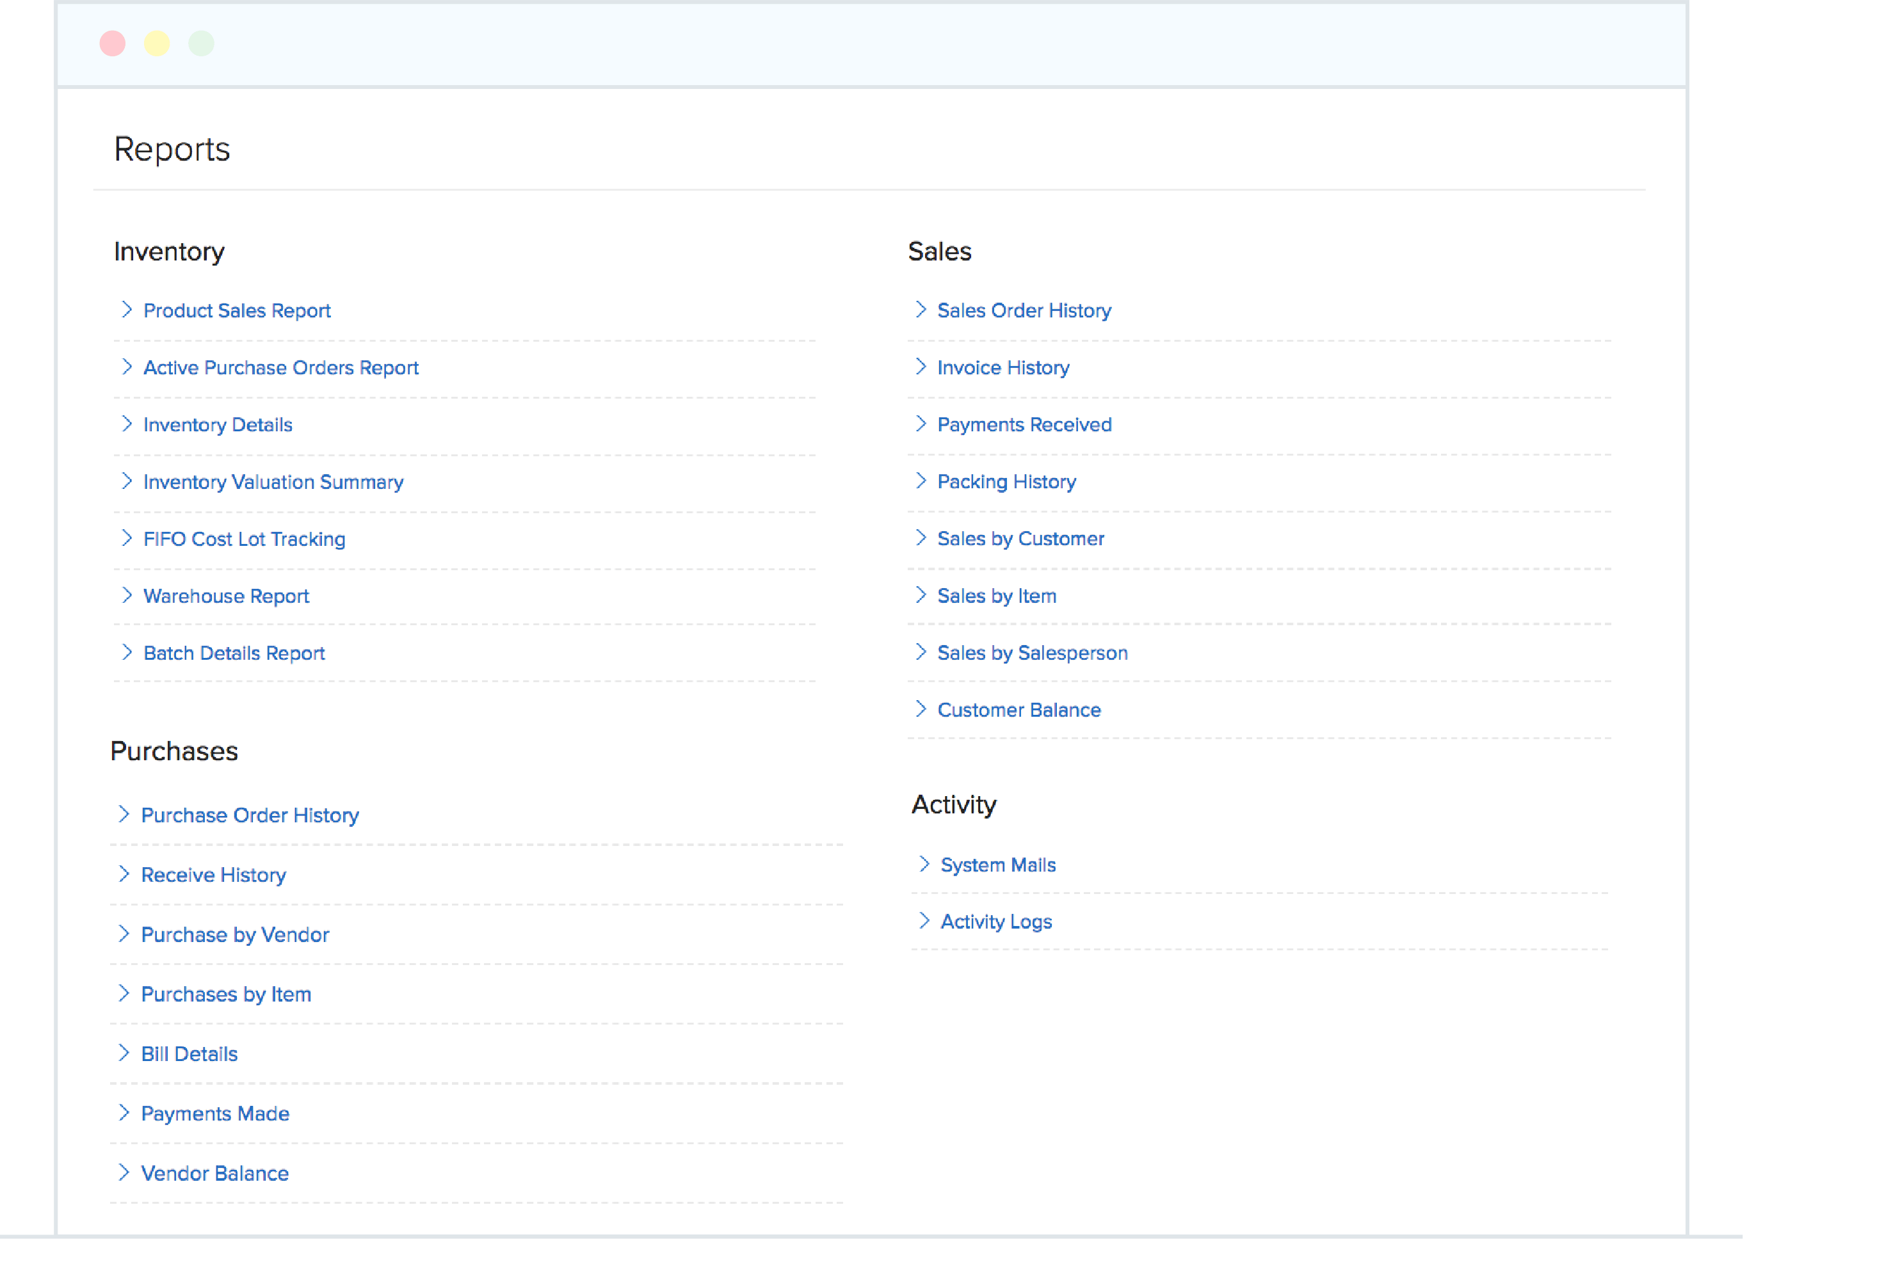
Task: Expand the Activity Logs chevron
Action: [924, 921]
